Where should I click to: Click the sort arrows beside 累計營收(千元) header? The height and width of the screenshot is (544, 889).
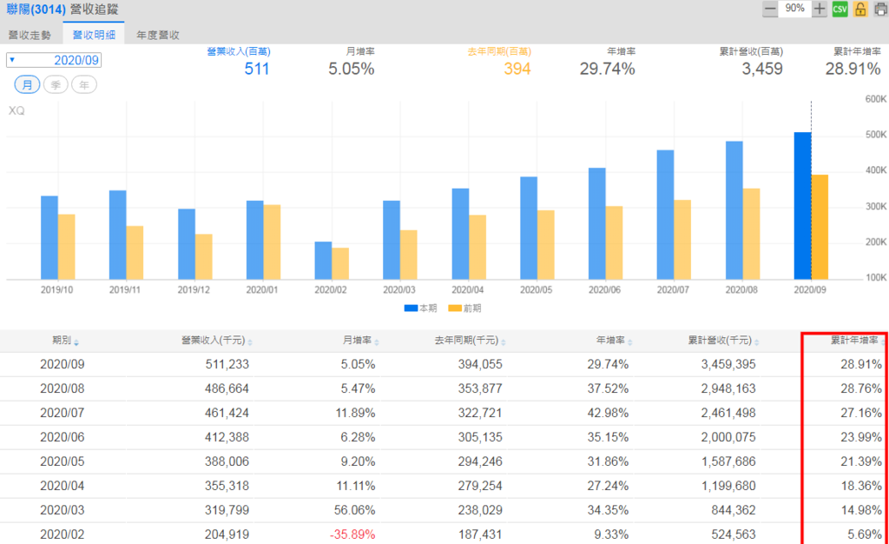757,342
